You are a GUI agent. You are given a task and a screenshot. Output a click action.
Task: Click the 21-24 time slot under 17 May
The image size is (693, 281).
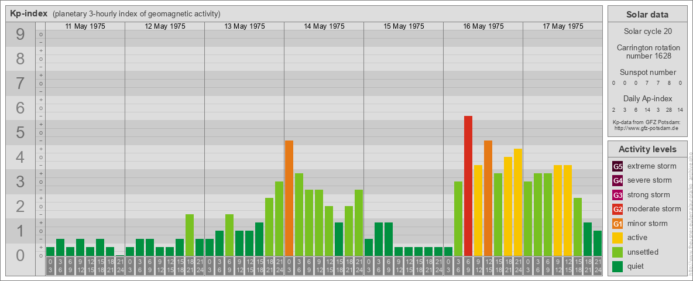[598, 266]
